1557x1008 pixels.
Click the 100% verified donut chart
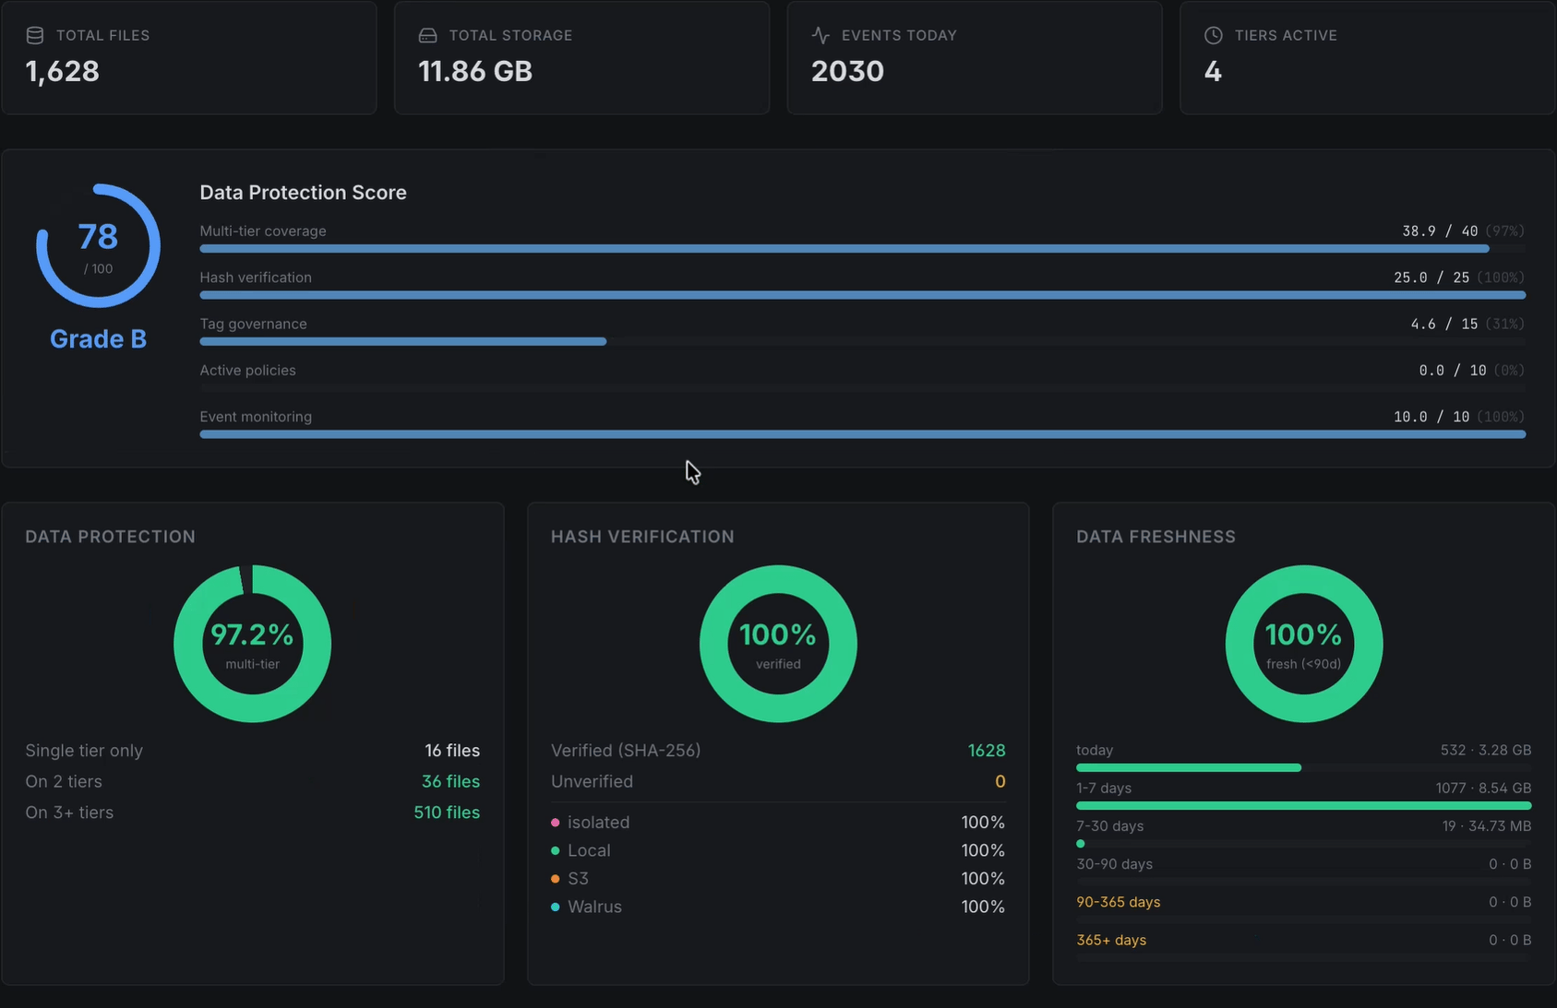coord(778,644)
